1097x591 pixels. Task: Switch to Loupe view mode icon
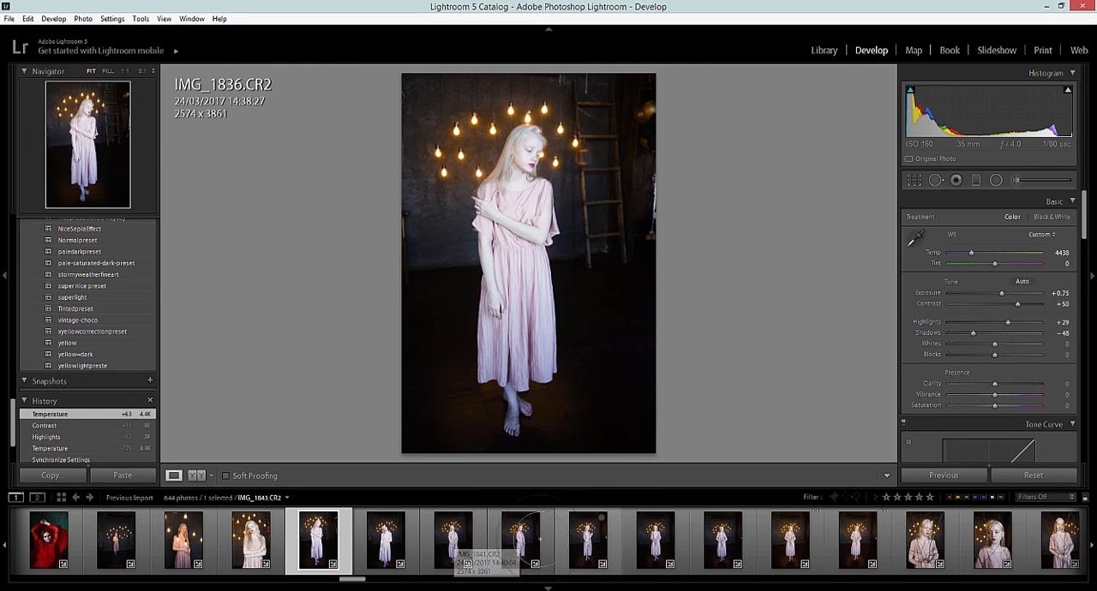(174, 475)
